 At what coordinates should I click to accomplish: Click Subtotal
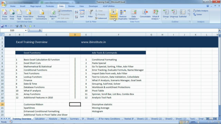pyautogui.click(x=183, y=14)
